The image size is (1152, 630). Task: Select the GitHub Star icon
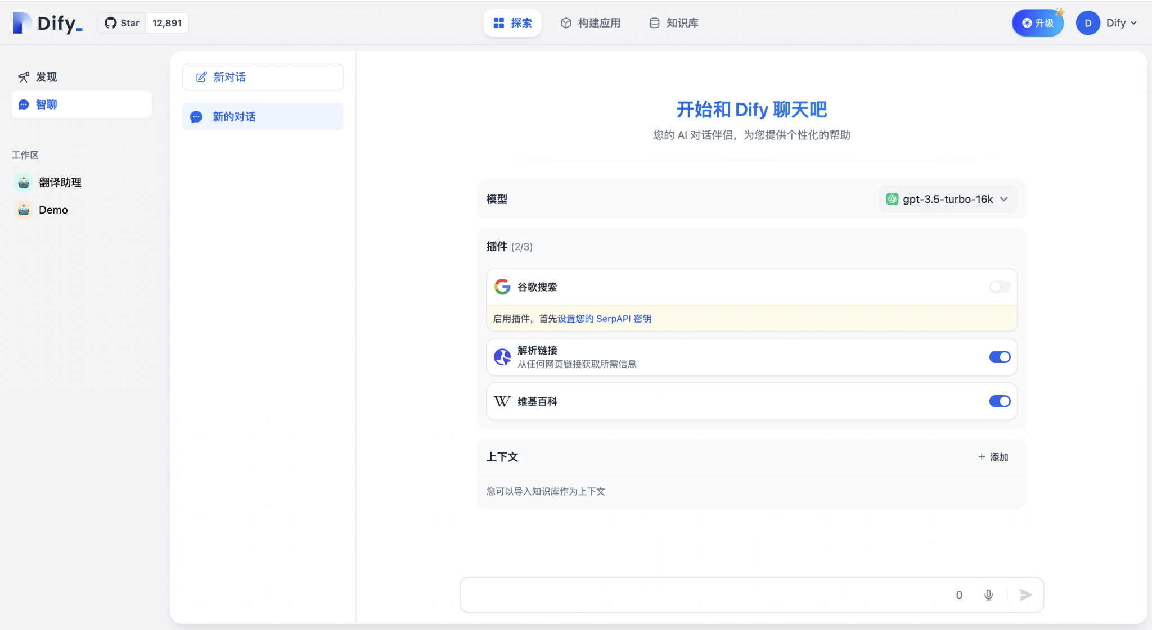click(110, 22)
